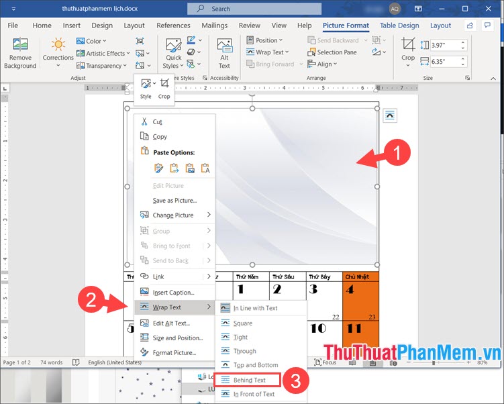Choose the Keep Text Only paste icon
504x404 pixels.
tap(205, 168)
